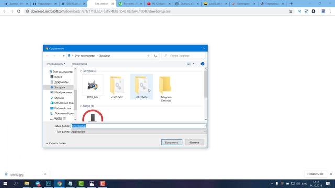
Task: Select Рабочий стол in navigation pane
Action: pos(61,108)
